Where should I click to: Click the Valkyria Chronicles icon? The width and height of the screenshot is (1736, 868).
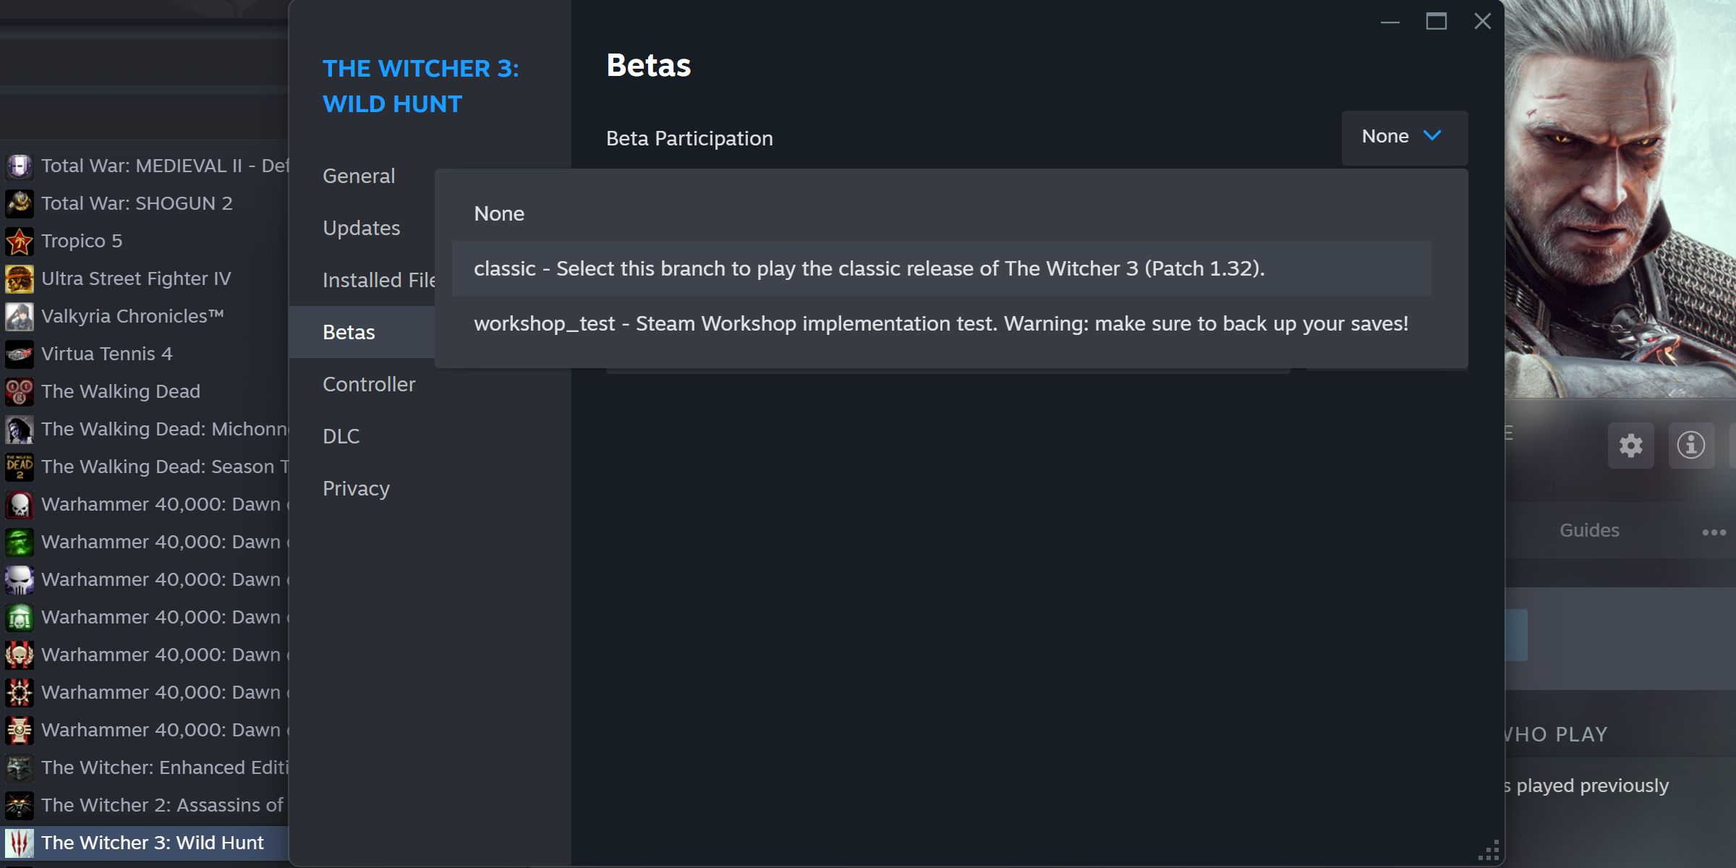[19, 315]
